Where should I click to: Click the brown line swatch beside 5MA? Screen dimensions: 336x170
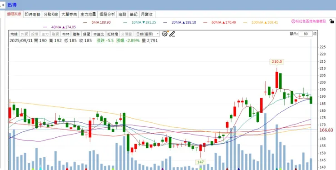[85, 22]
